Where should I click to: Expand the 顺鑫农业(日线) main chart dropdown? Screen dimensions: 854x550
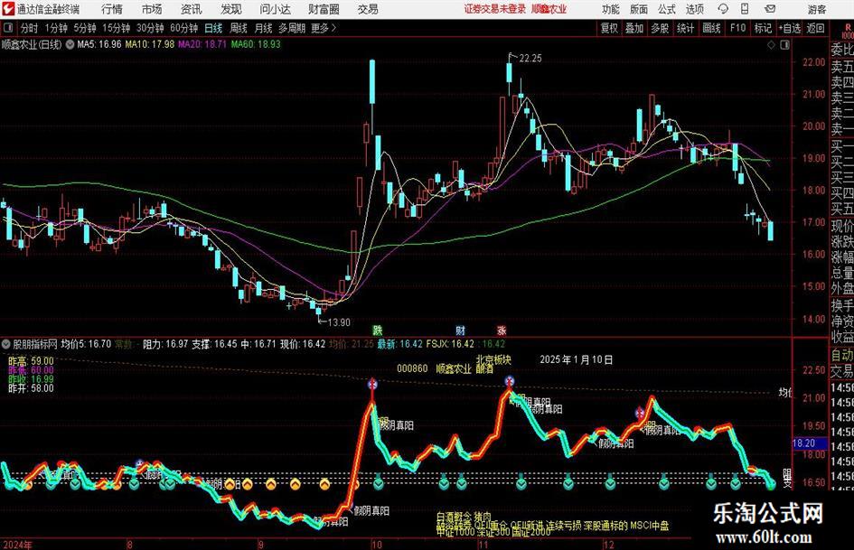click(70, 44)
